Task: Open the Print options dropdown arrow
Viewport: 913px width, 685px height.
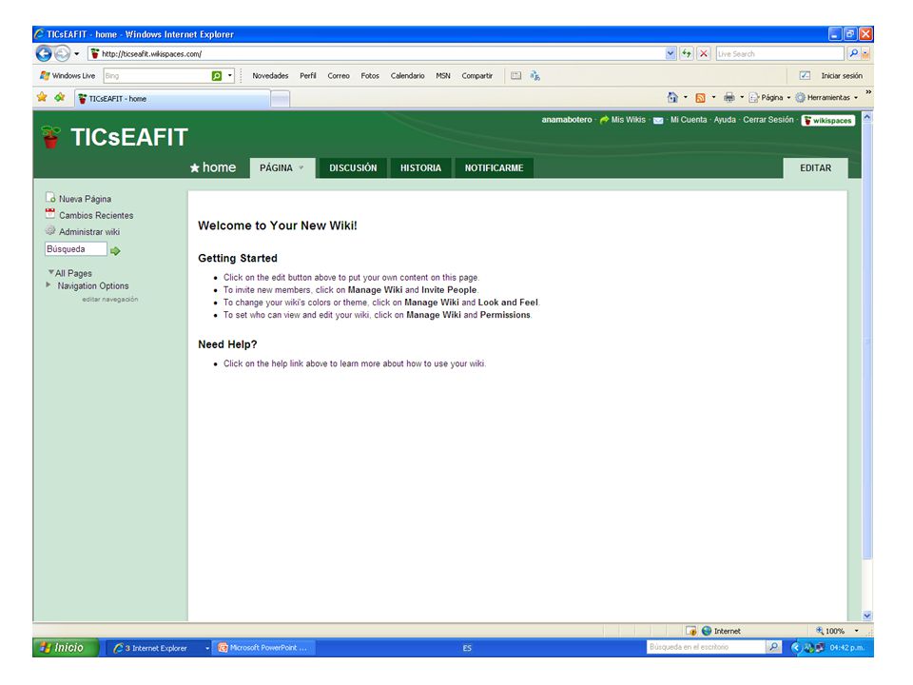Action: pos(742,97)
